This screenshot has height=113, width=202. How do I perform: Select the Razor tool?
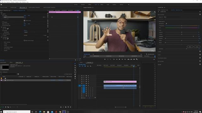click(75, 70)
